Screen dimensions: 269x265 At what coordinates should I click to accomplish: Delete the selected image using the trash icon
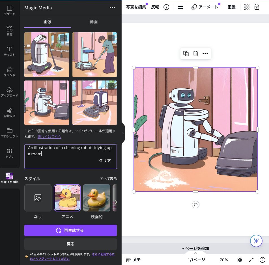(195, 54)
